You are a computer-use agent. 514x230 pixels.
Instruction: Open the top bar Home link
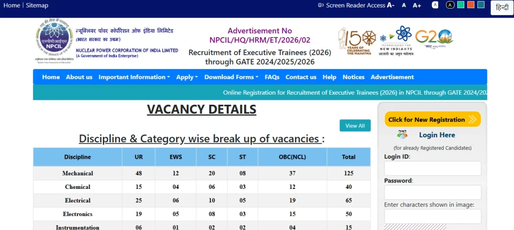click(12, 5)
